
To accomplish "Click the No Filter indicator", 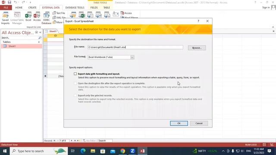I will click(x=89, y=141).
